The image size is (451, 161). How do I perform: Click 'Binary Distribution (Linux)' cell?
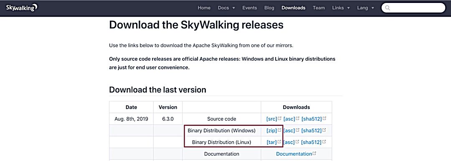[221, 142]
